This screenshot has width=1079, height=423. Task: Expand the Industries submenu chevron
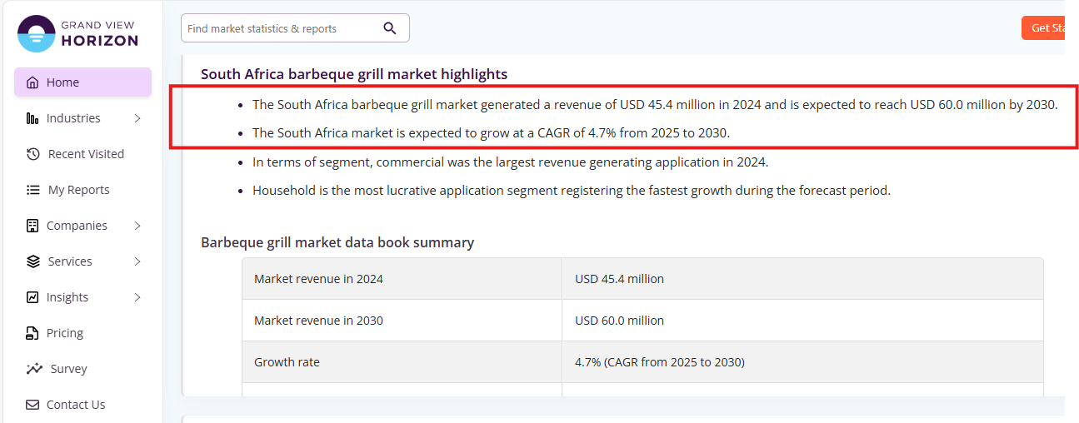137,118
